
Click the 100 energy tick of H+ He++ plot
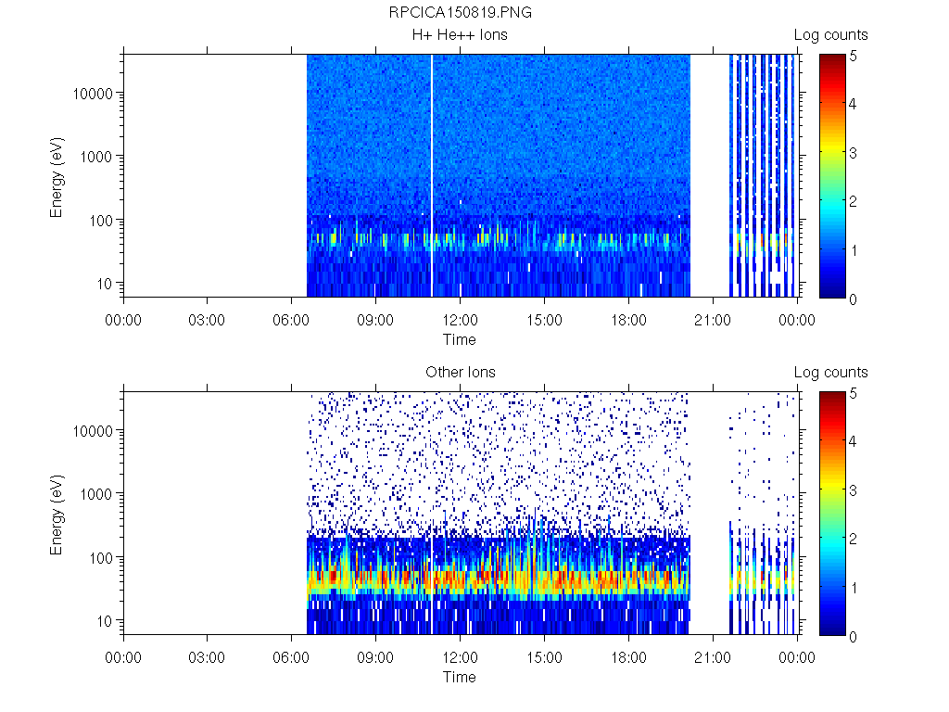(101, 221)
